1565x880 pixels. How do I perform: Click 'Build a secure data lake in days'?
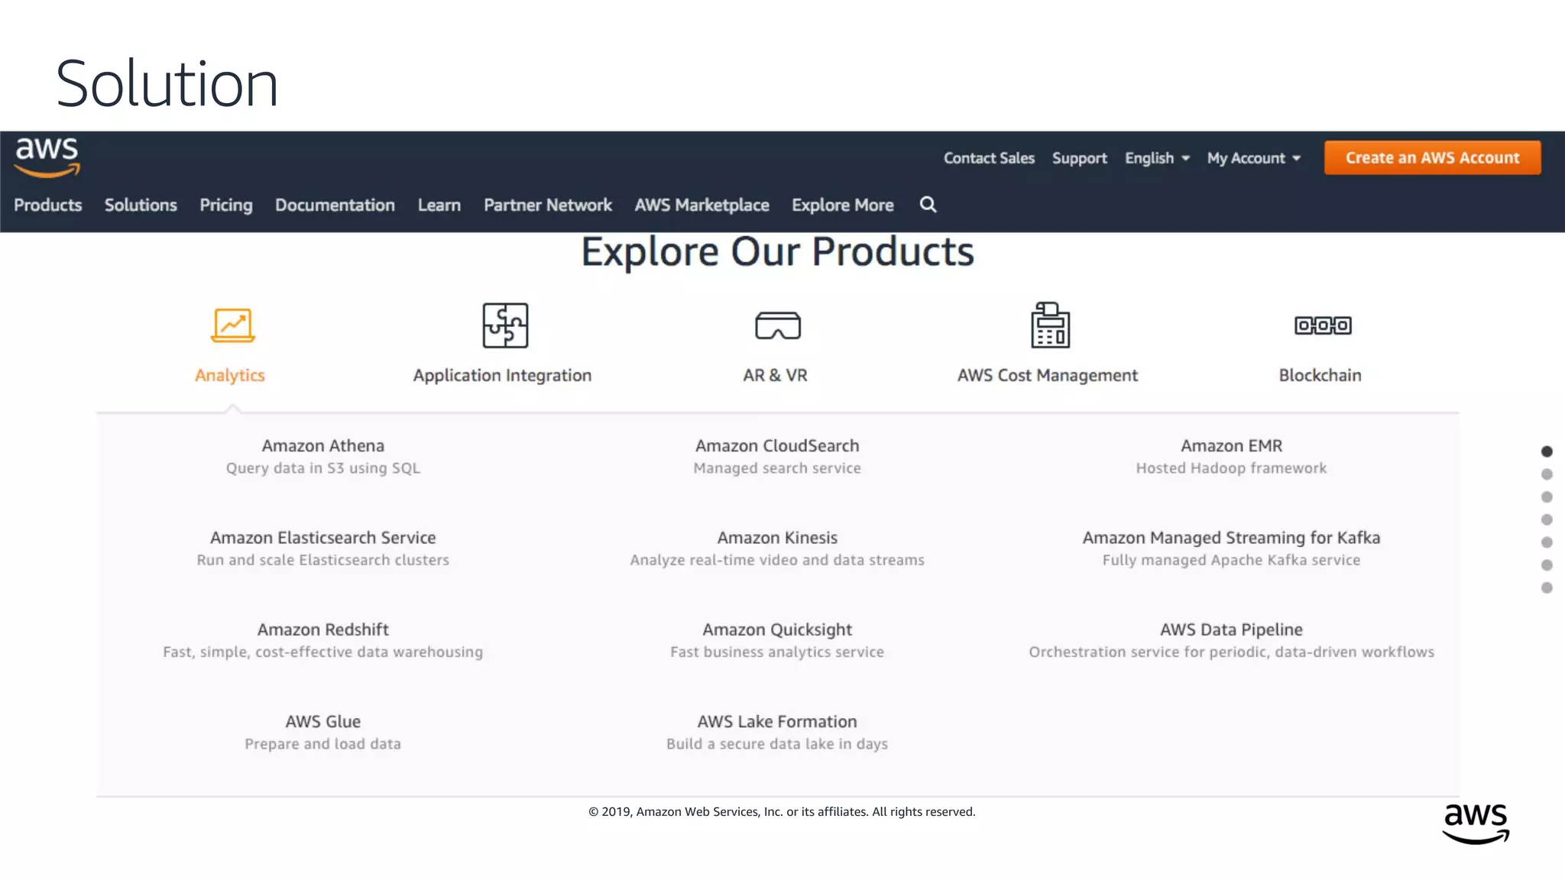pos(777,744)
